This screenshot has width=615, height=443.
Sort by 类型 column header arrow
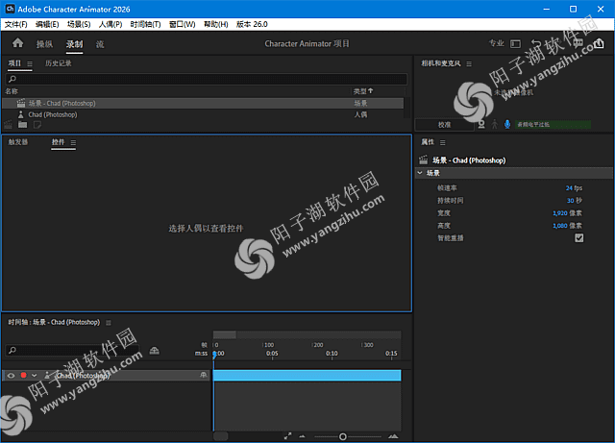(371, 91)
